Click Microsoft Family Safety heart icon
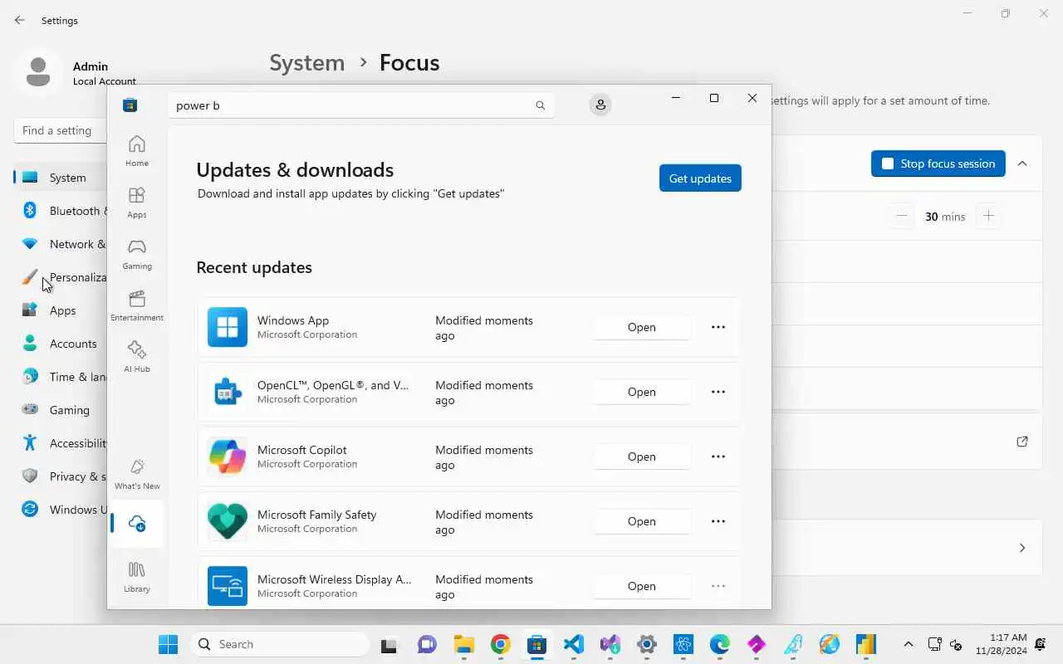Screen dimensions: 1063x664 pos(228,521)
